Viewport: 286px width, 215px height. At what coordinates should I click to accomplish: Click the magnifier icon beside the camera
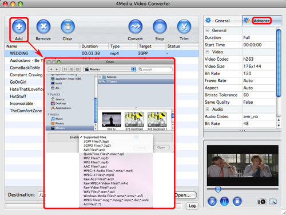(x=273, y=201)
